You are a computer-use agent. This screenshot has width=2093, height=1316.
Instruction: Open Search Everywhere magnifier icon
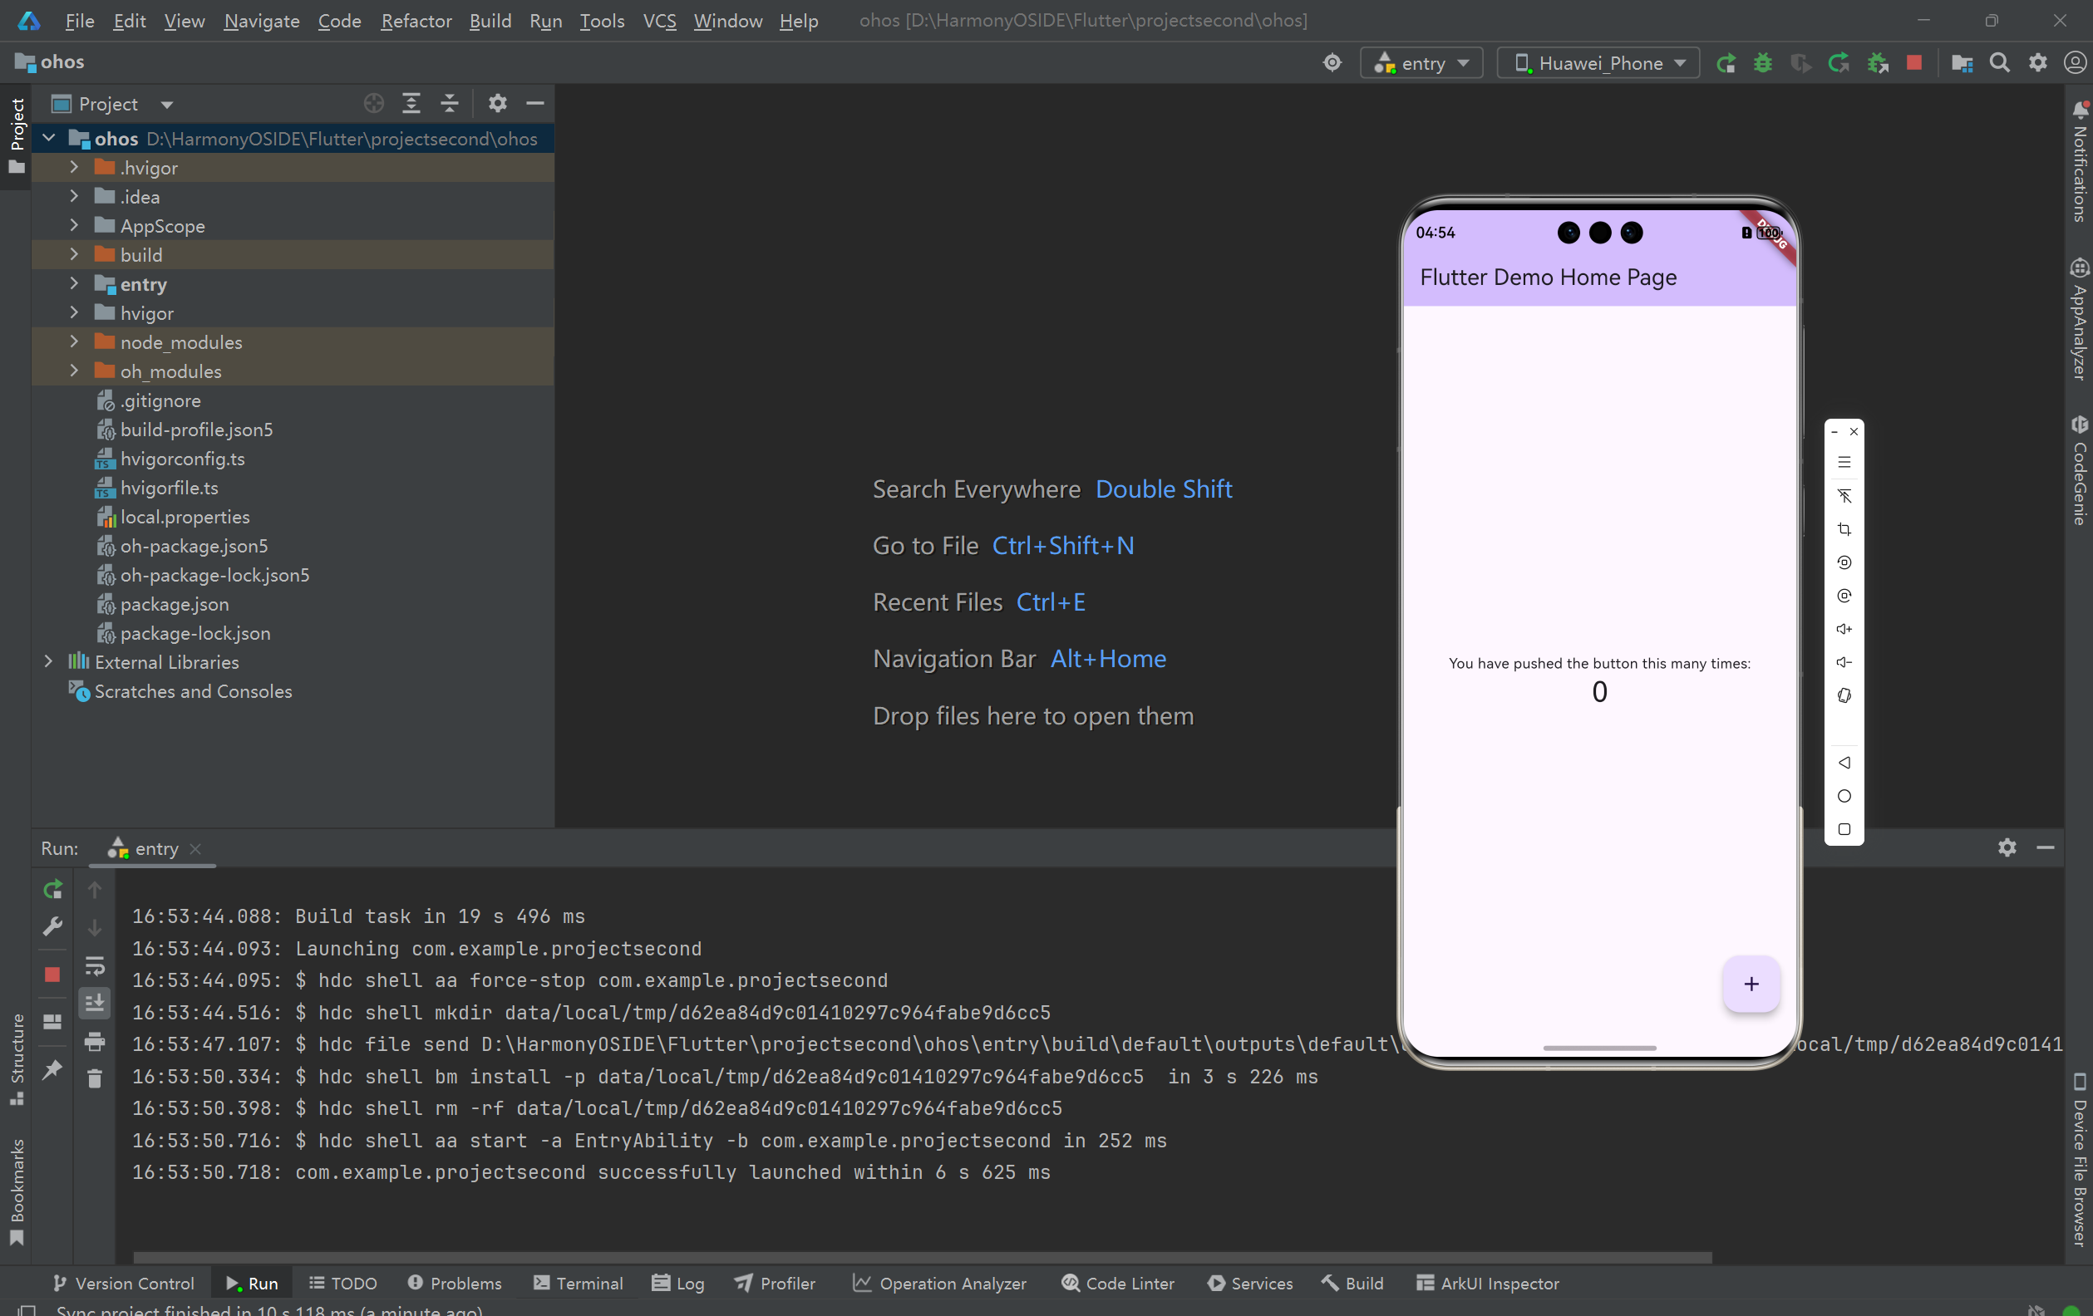(x=1999, y=62)
